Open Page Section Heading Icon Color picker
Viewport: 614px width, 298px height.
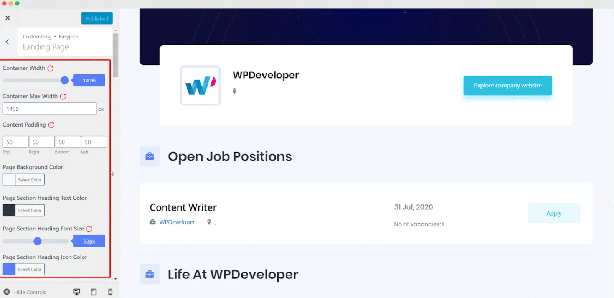[x=23, y=269]
